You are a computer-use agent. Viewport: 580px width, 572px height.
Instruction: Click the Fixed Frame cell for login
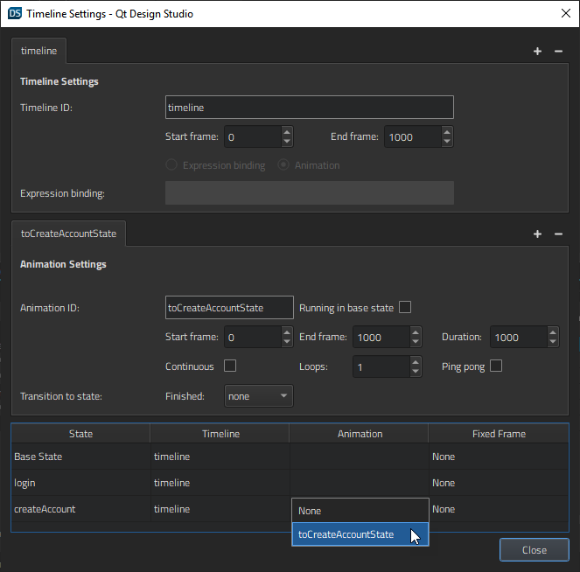tap(499, 483)
